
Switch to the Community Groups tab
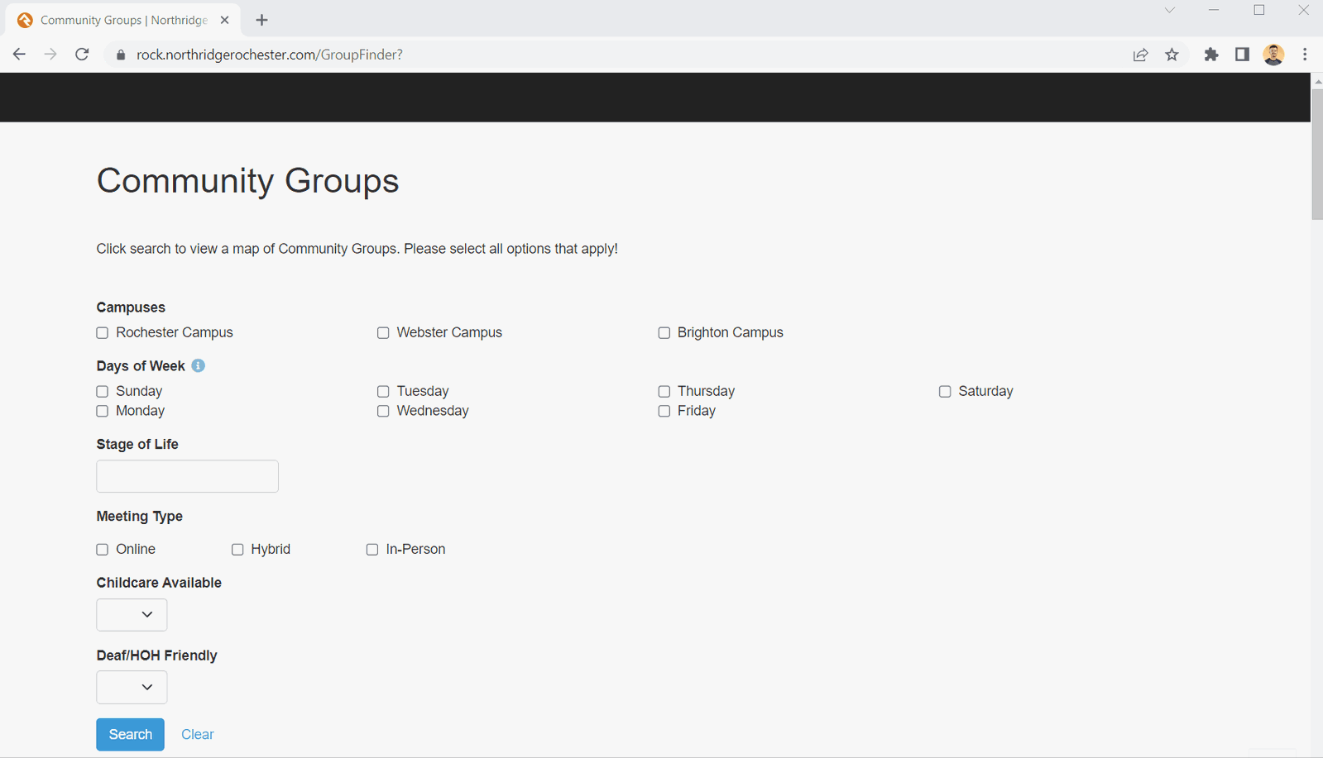pos(124,20)
